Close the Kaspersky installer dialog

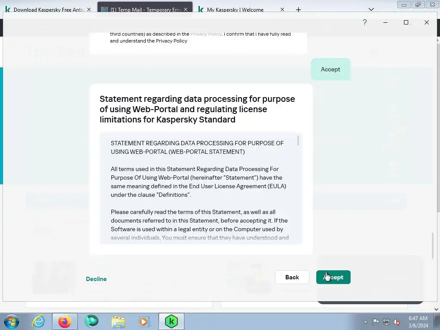(427, 22)
